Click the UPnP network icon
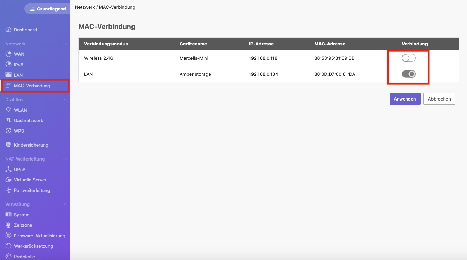467x260 pixels. tap(8, 169)
